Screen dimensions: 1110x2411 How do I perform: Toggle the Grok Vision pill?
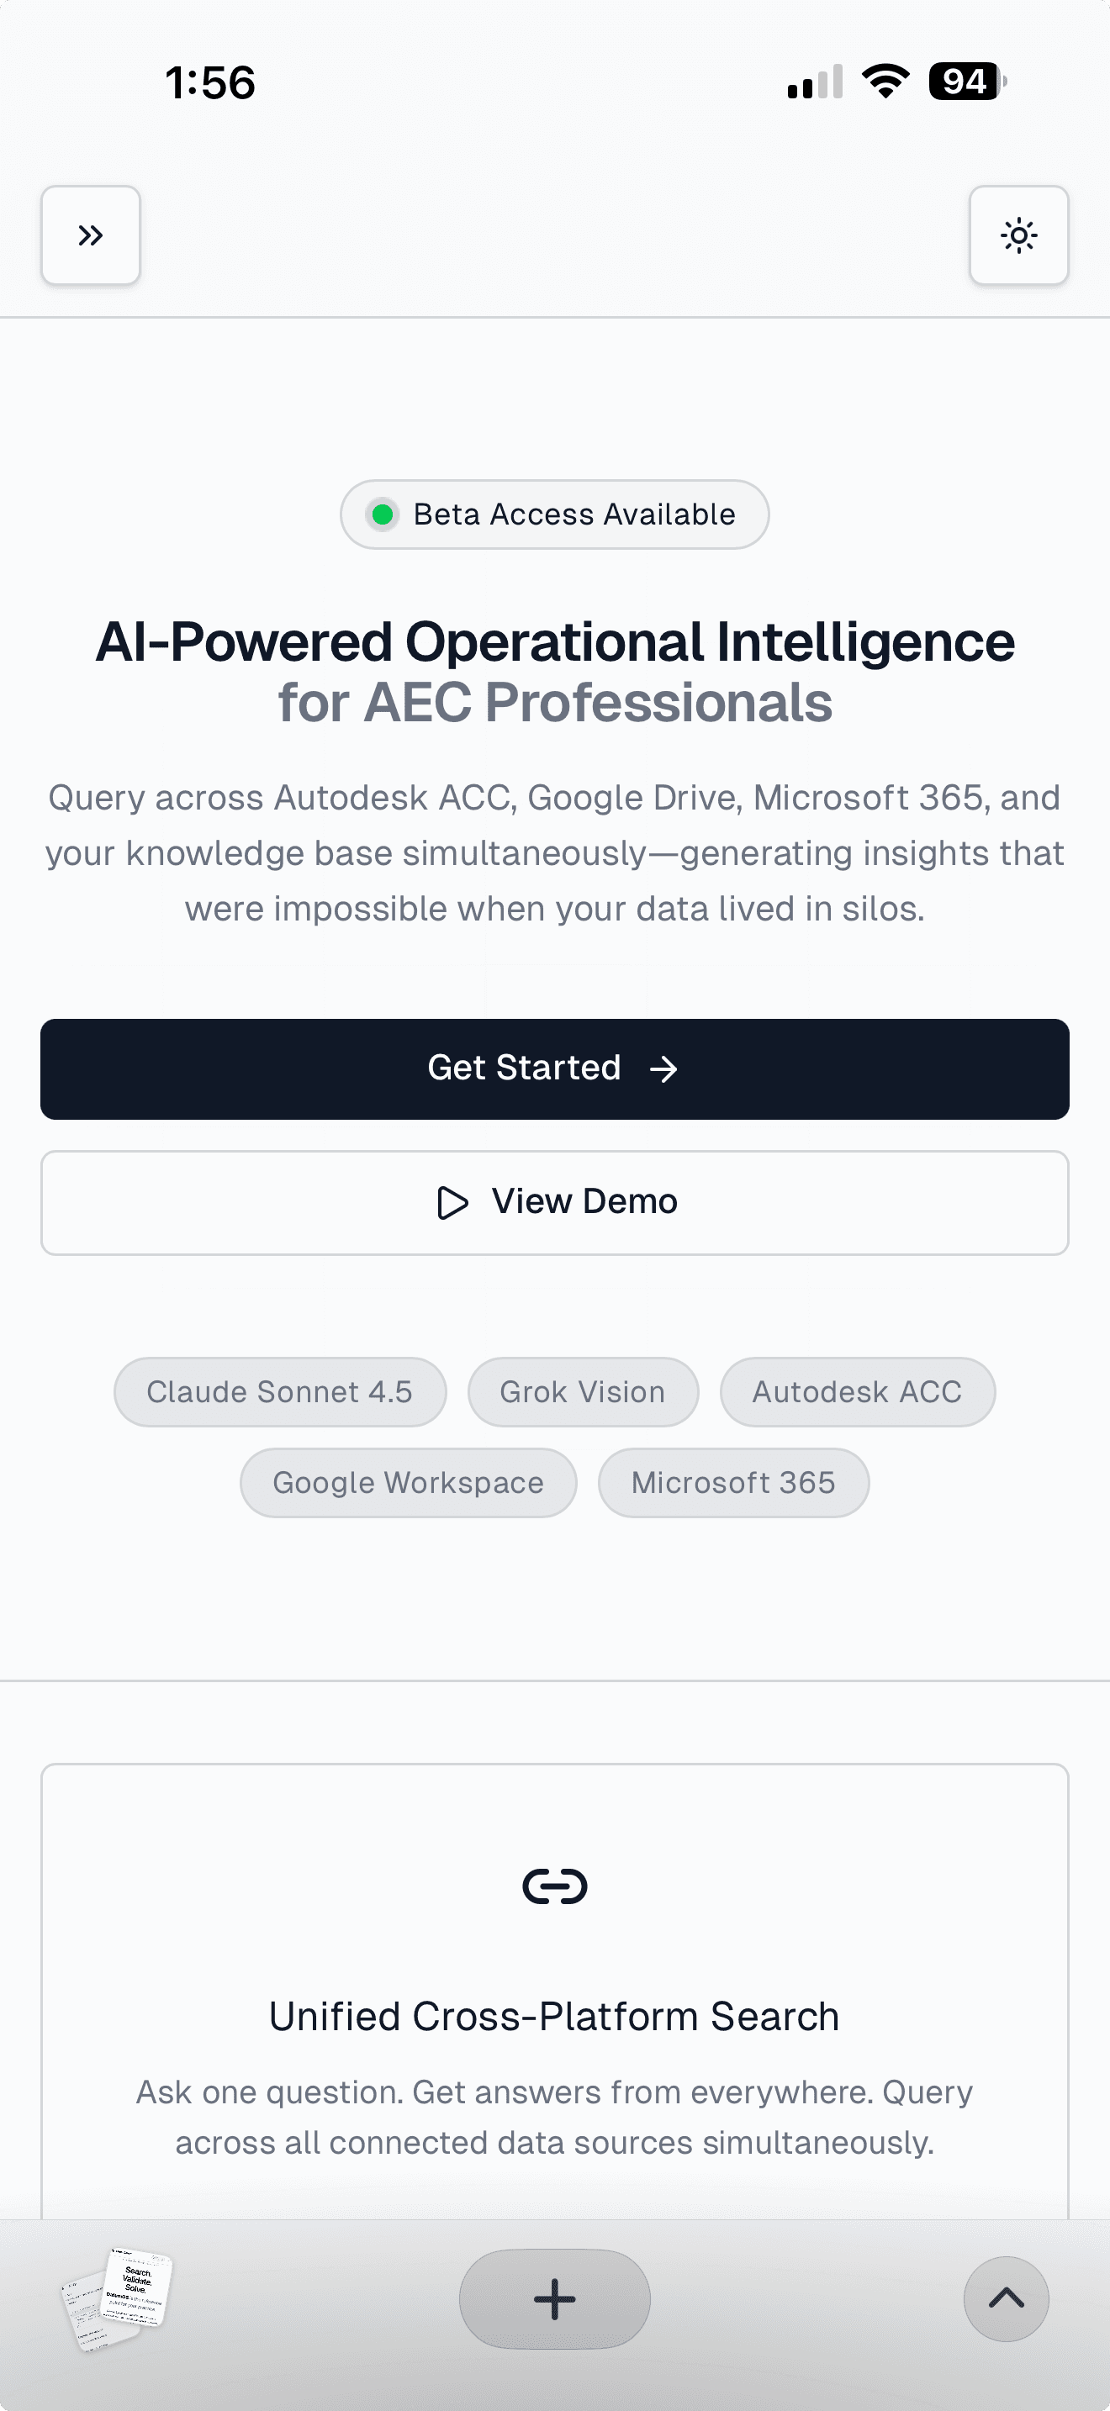pyautogui.click(x=582, y=1392)
